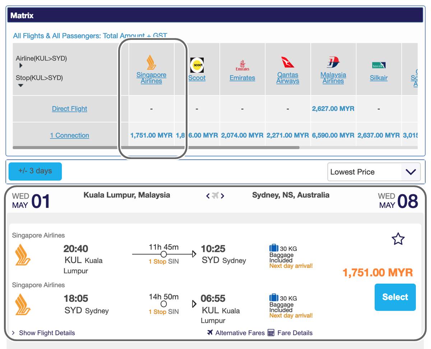Click the Singapore Airlines logo beside the 18:05 departure
431x349 pixels.
(23, 304)
